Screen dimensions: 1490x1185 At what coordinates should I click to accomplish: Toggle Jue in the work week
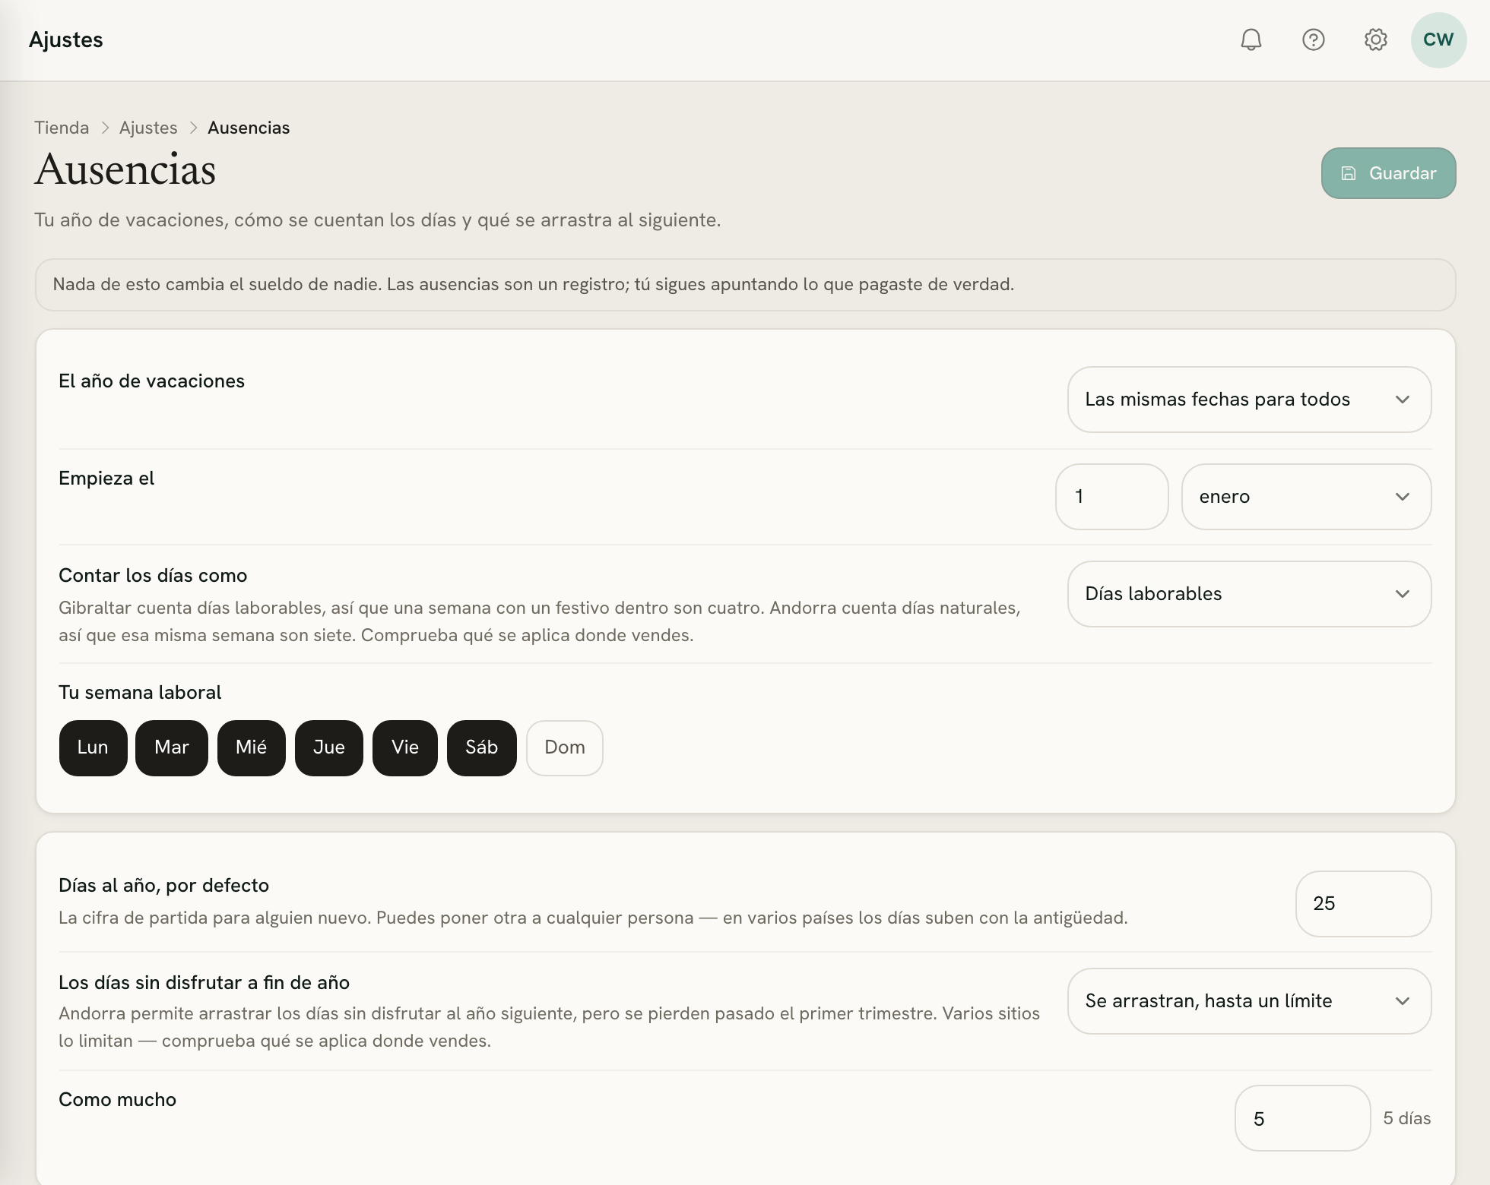click(x=329, y=747)
